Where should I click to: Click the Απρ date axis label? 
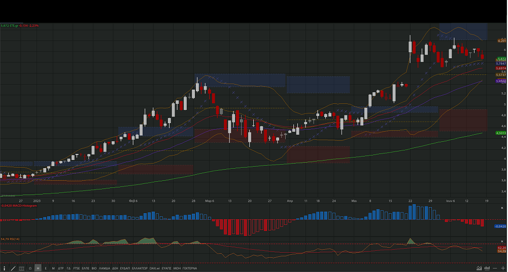pos(290,201)
